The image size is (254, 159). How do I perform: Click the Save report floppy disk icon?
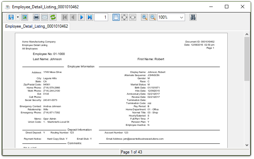11,17
